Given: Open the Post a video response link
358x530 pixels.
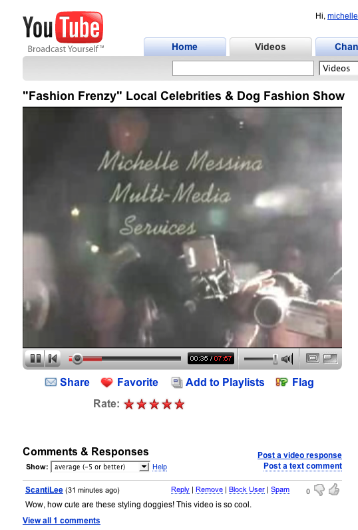Looking at the screenshot, I should [x=299, y=455].
